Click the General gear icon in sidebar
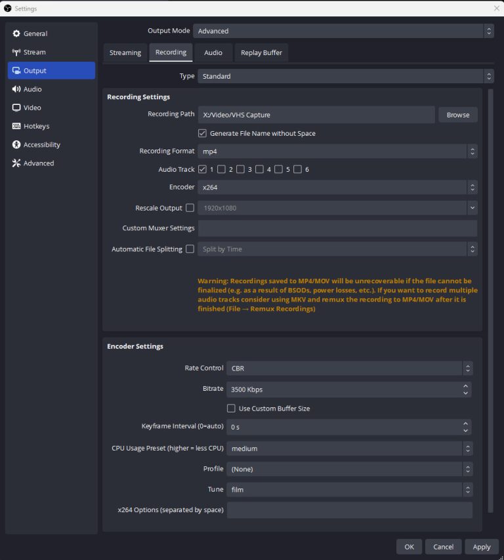The image size is (504, 560). [x=17, y=33]
